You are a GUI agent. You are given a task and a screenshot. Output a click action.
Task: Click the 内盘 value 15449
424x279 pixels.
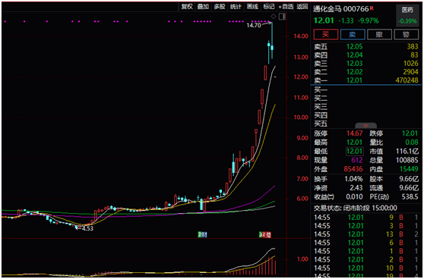tap(409, 169)
